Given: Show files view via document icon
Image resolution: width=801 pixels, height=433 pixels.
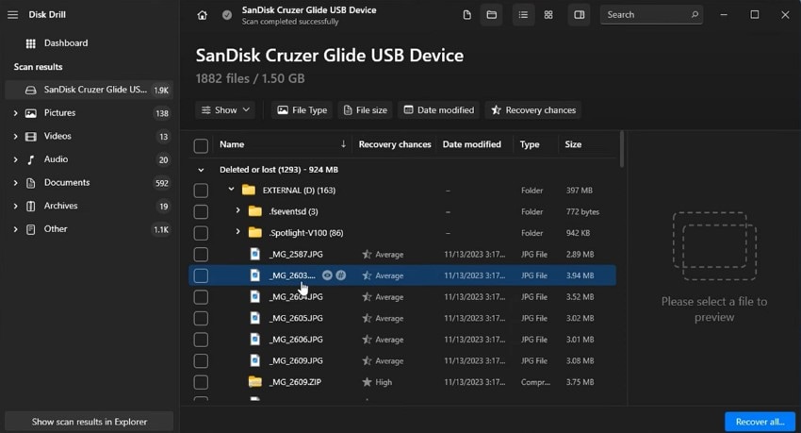Looking at the screenshot, I should pyautogui.click(x=466, y=15).
